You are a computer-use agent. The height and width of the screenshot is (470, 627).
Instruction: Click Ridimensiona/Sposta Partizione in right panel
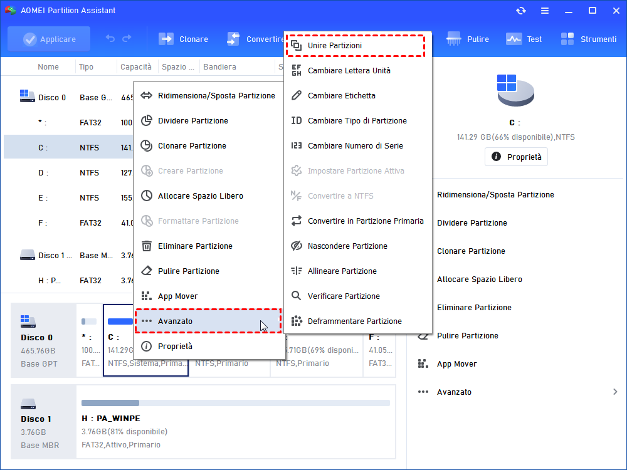point(495,195)
